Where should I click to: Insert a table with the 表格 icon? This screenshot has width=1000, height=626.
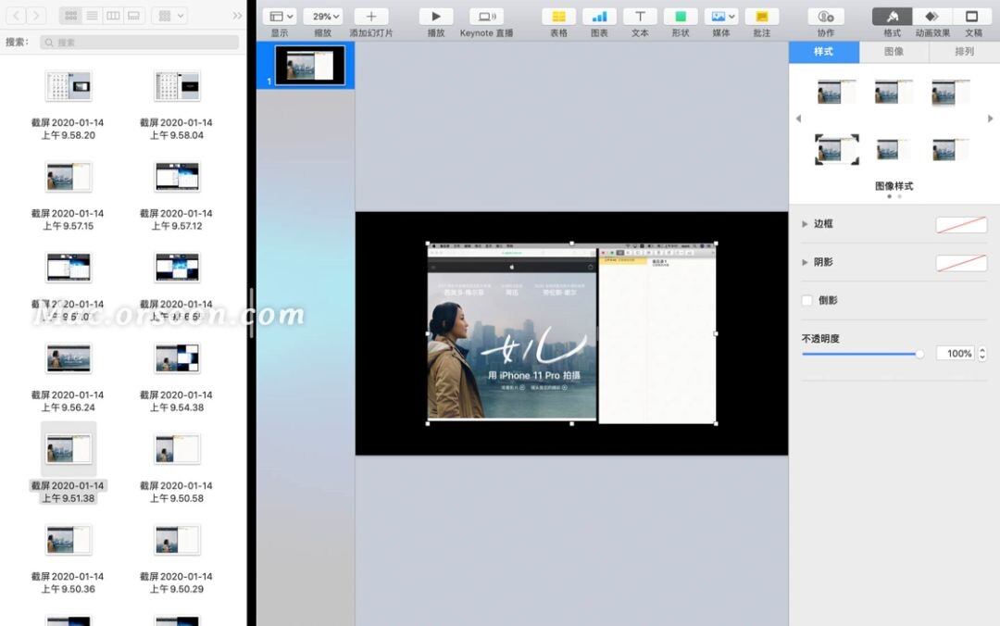[x=558, y=16]
